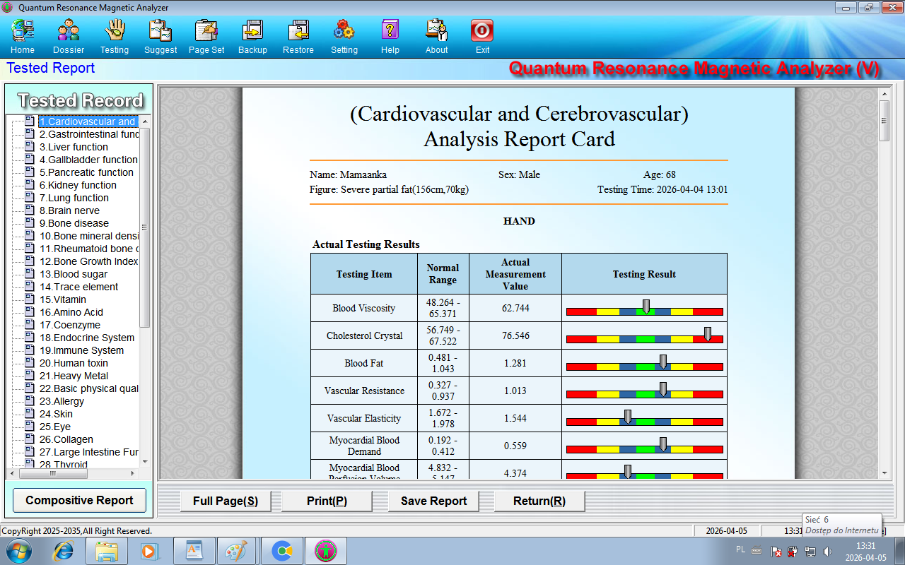Open Trace element tested record
The height and width of the screenshot is (565, 905).
(x=78, y=287)
